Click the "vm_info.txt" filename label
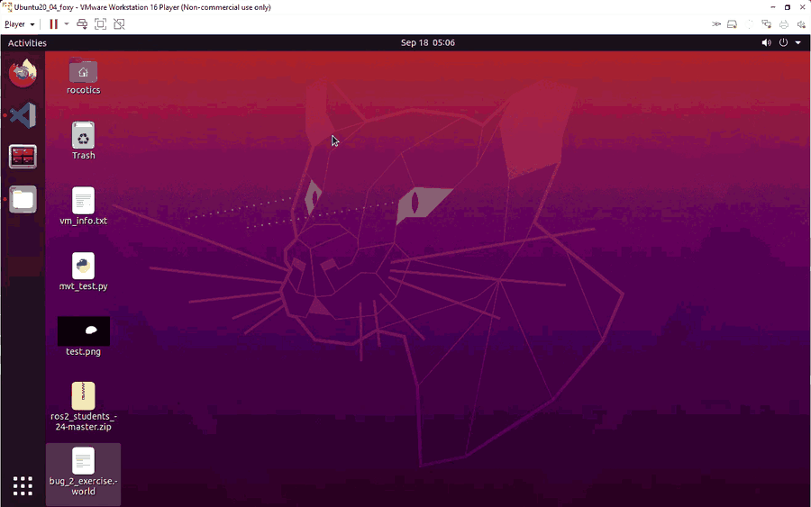Image resolution: width=811 pixels, height=507 pixels. coord(83,221)
